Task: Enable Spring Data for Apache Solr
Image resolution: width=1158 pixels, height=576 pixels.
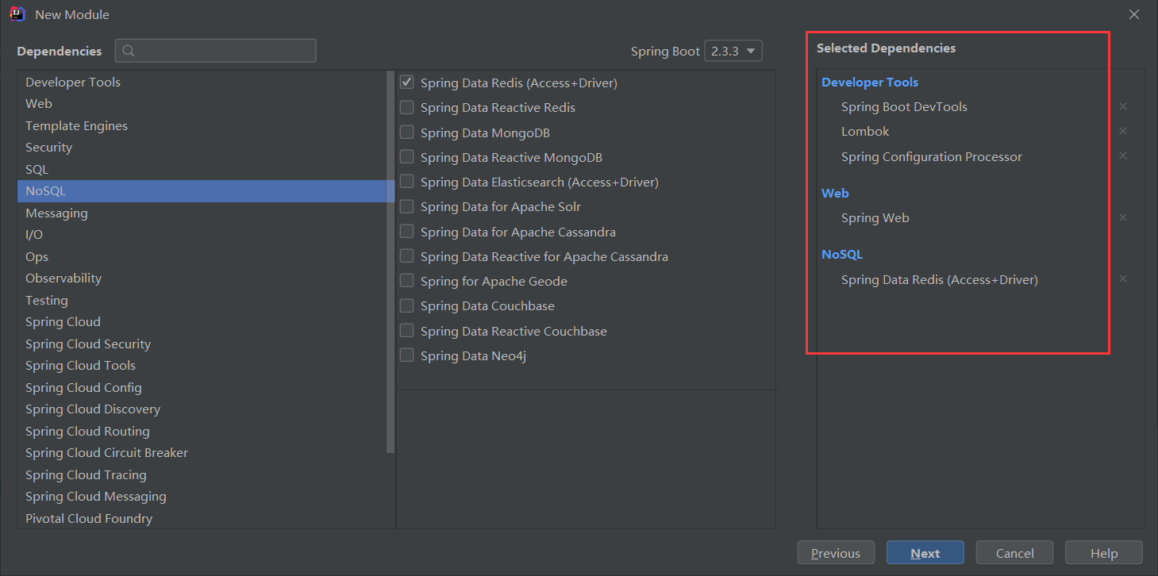Action: point(406,206)
